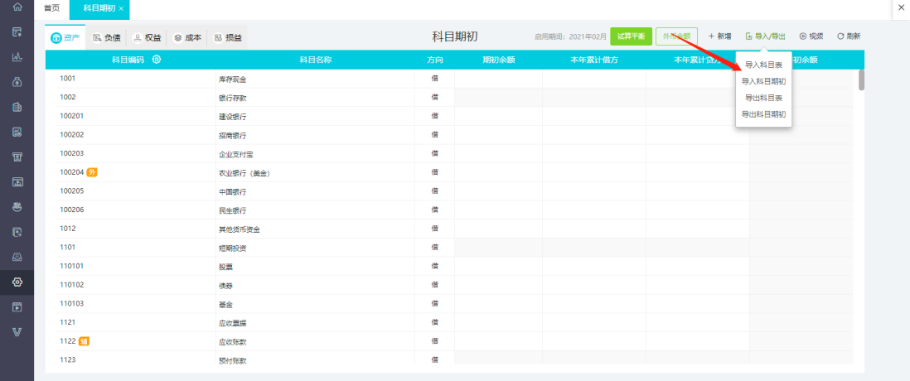Viewport: 910px width, 381px height.
Task: Switch to the 损益 tab
Action: tap(227, 38)
